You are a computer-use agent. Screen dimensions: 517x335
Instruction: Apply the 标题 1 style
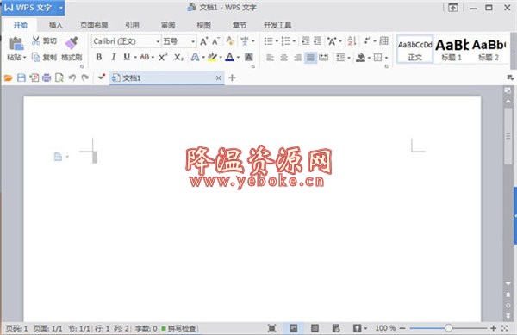452,49
